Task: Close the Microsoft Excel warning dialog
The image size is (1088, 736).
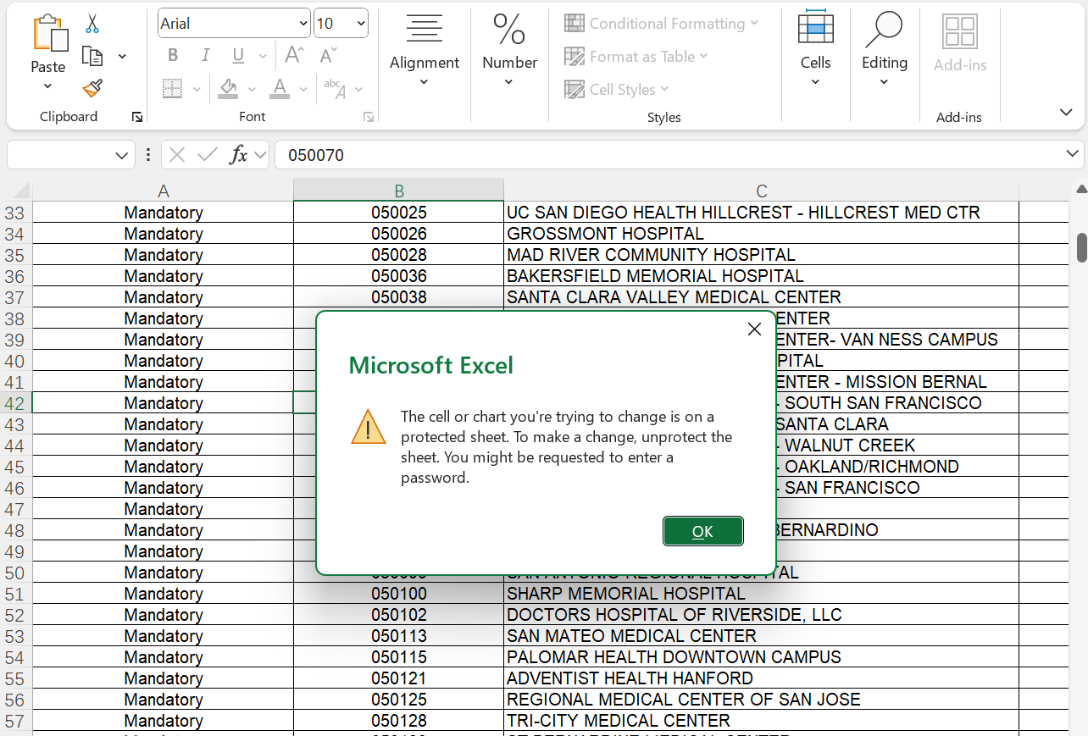Action: tap(754, 329)
